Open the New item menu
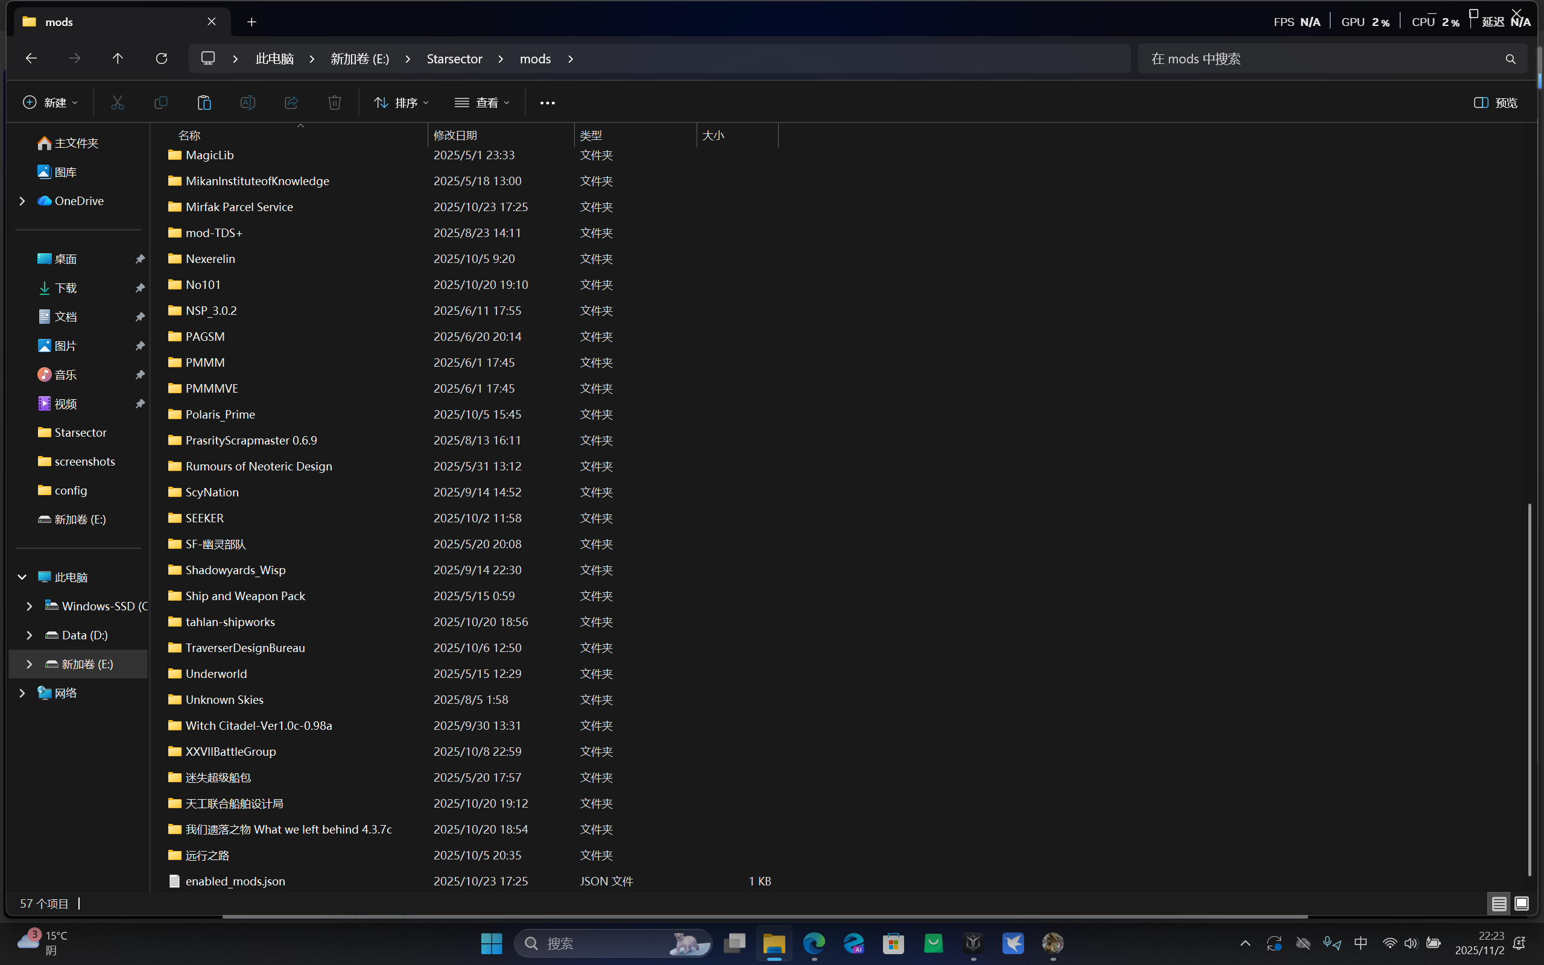1544x965 pixels. click(50, 103)
